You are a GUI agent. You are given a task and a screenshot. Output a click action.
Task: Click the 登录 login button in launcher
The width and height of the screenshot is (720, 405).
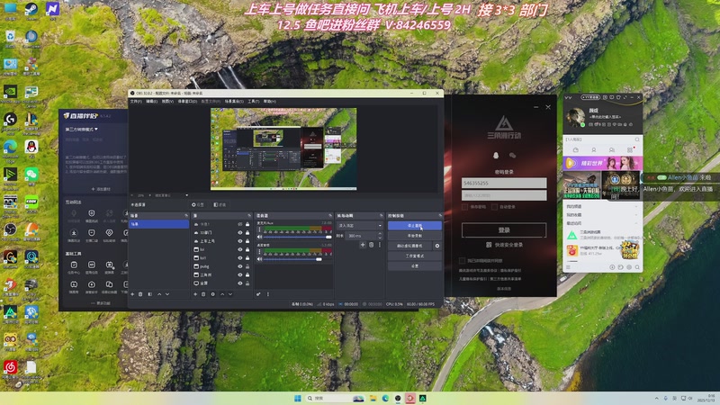(x=504, y=230)
